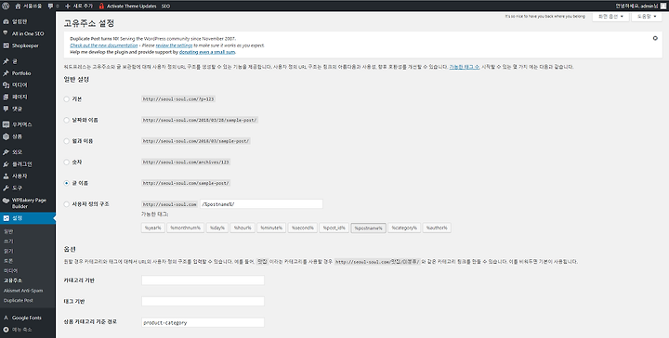669x338 pixels.
Task: Insert the %post_id% tag button
Action: pos(334,228)
